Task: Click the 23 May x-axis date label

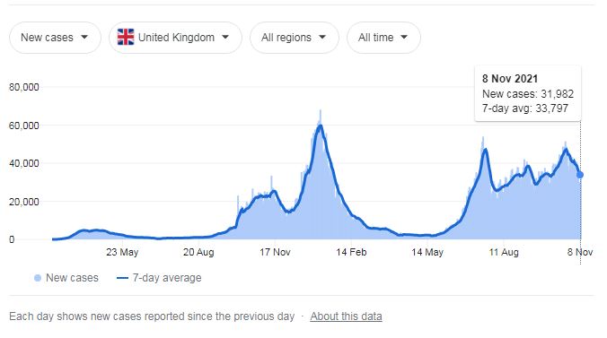Action: coord(122,252)
